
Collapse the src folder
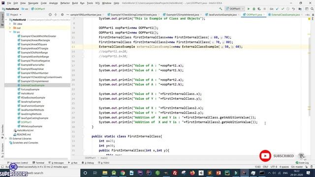tap(10, 32)
